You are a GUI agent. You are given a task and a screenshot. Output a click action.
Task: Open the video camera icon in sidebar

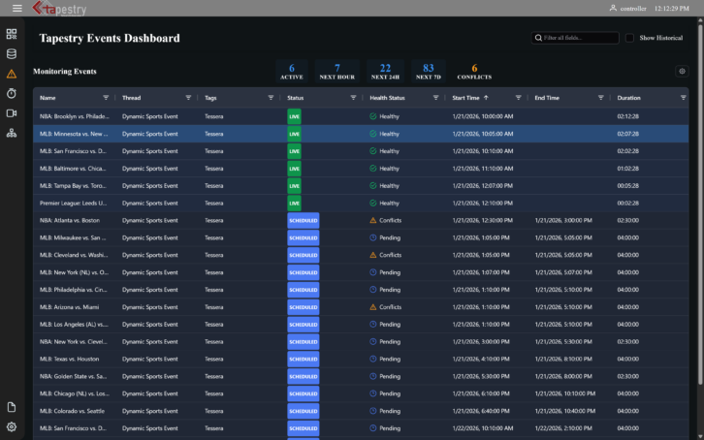12,113
